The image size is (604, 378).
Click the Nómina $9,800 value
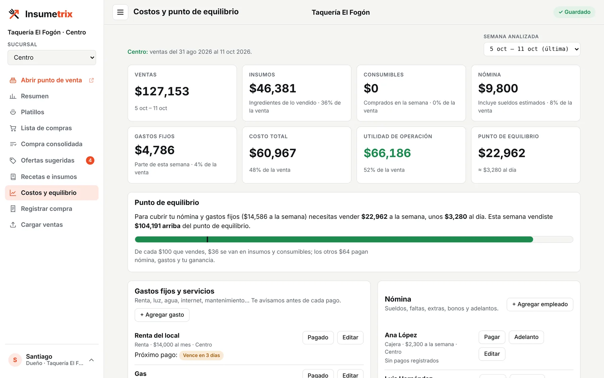tap(498, 89)
